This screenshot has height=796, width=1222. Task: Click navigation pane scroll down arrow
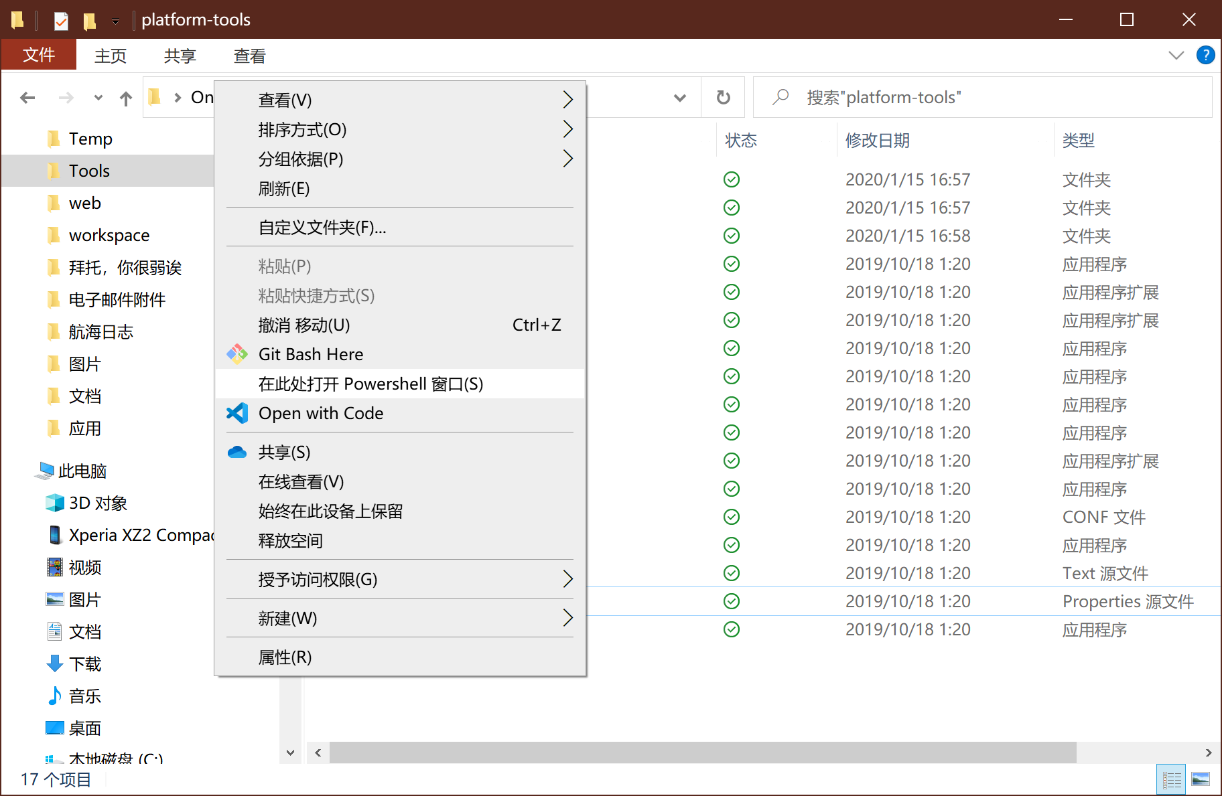(x=290, y=752)
